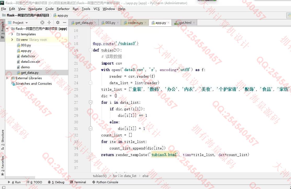Open Project panel settings gear
The width and height of the screenshot is (291, 189).
pyautogui.click(x=58, y=22)
